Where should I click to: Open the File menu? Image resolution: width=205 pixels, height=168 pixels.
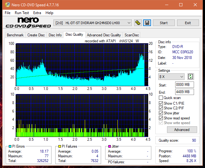[8, 13]
